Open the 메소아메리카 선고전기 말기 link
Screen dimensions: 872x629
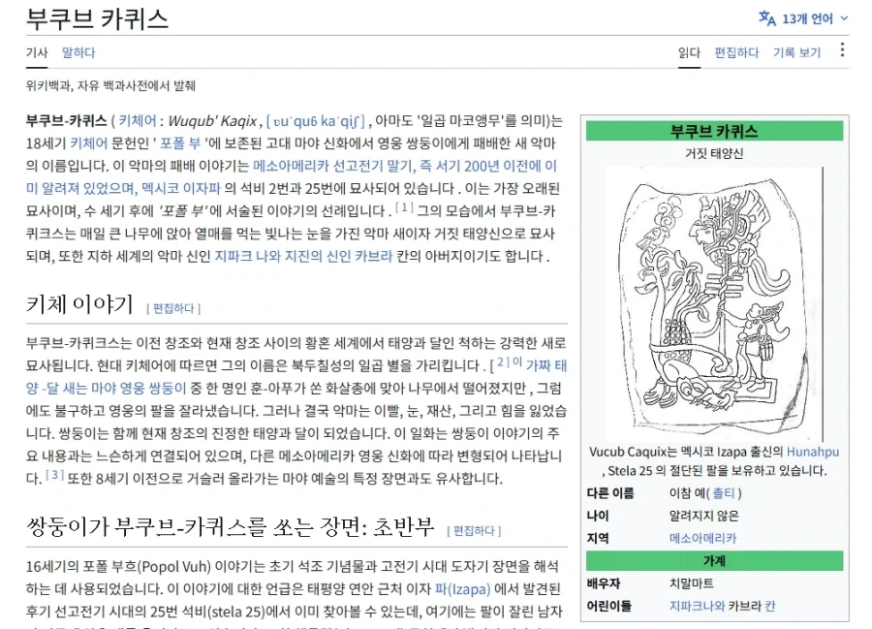[x=333, y=166]
